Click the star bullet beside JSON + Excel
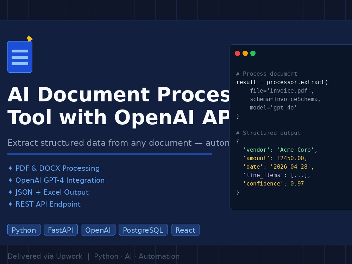Image resolution: width=352 pixels, height=264 pixels. click(10, 192)
